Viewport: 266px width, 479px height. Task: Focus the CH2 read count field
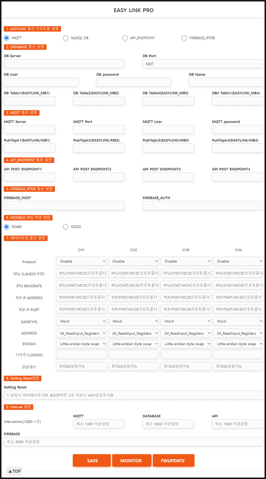[x=134, y=366]
